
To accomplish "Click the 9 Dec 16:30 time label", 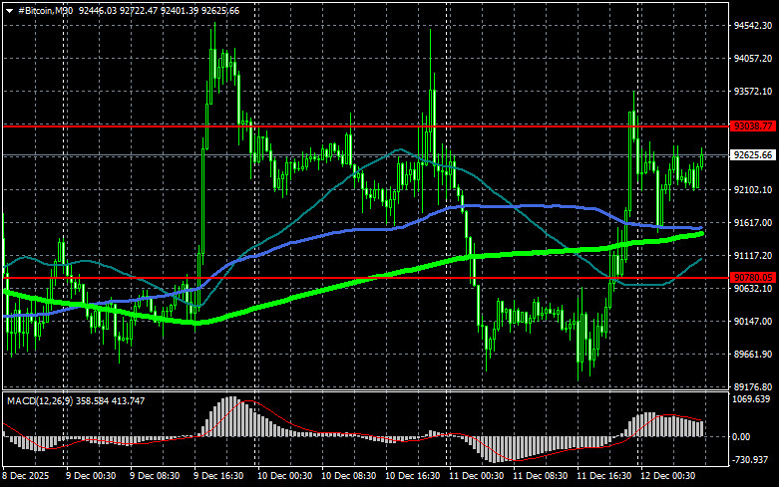I will coord(218,476).
